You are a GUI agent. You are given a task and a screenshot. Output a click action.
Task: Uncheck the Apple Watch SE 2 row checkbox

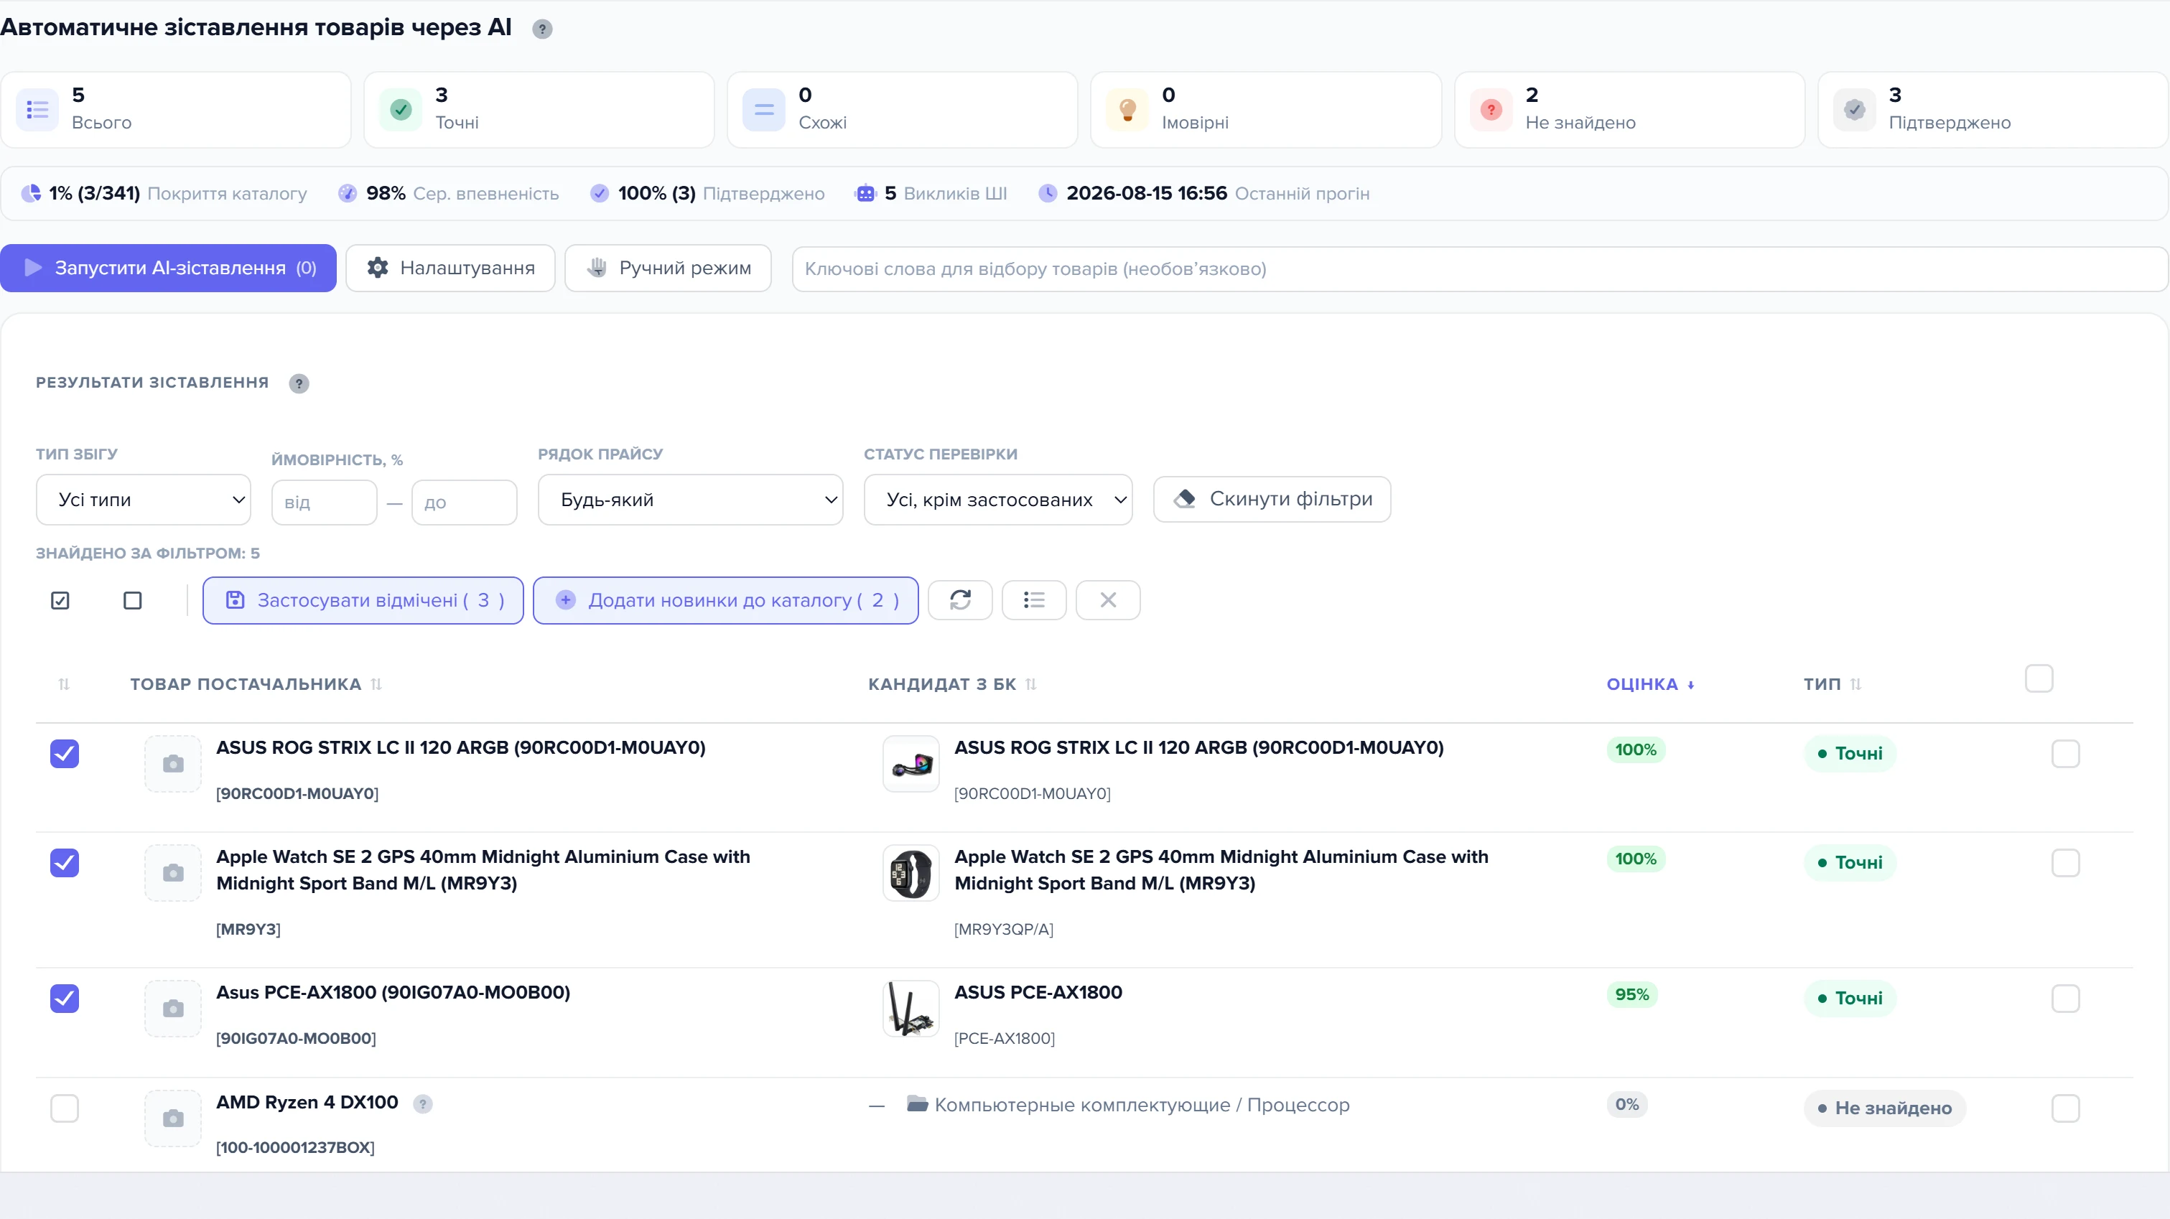(x=65, y=863)
